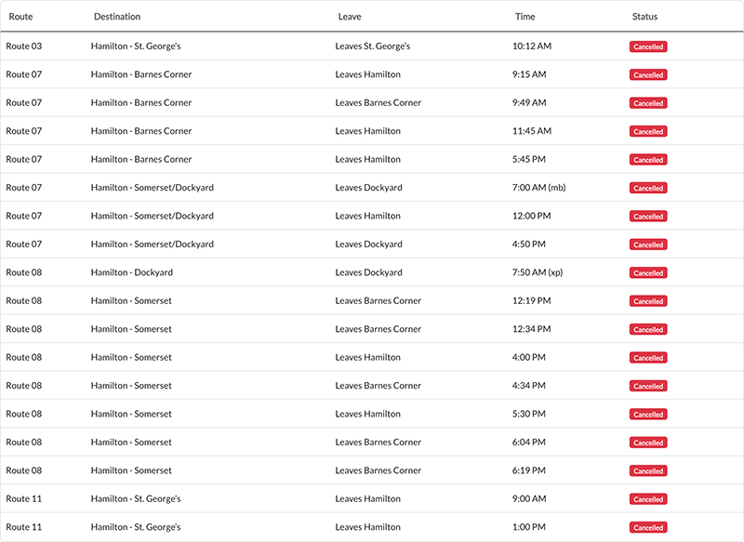Click the Leave column header
The height and width of the screenshot is (542, 744).
350,17
